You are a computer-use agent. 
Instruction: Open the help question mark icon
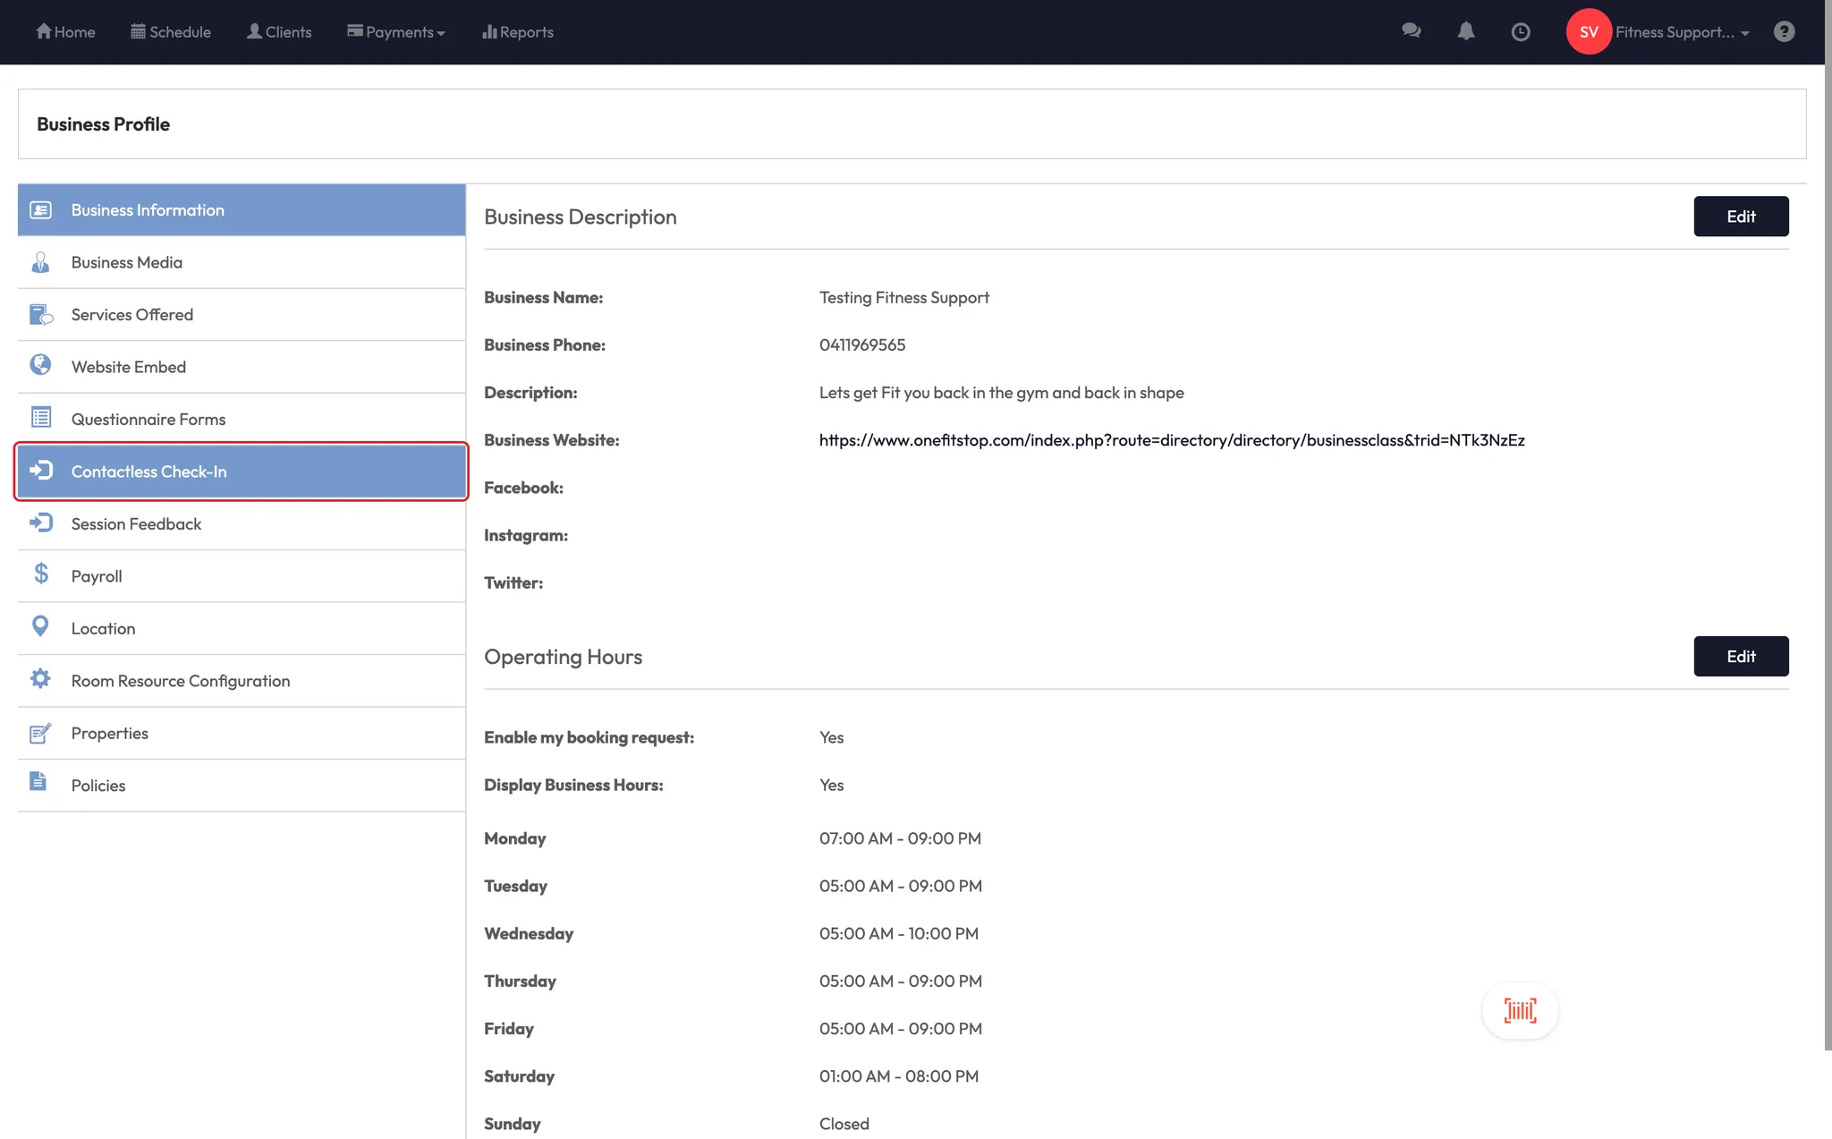pos(1784,32)
